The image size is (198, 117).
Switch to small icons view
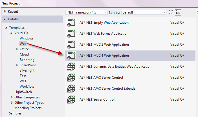coord(171,12)
